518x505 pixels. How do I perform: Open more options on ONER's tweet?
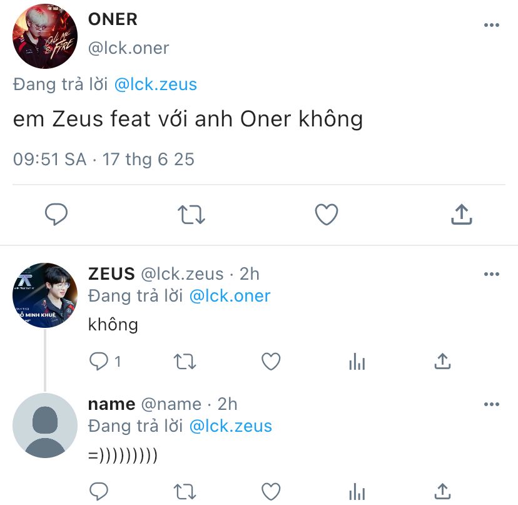492,25
